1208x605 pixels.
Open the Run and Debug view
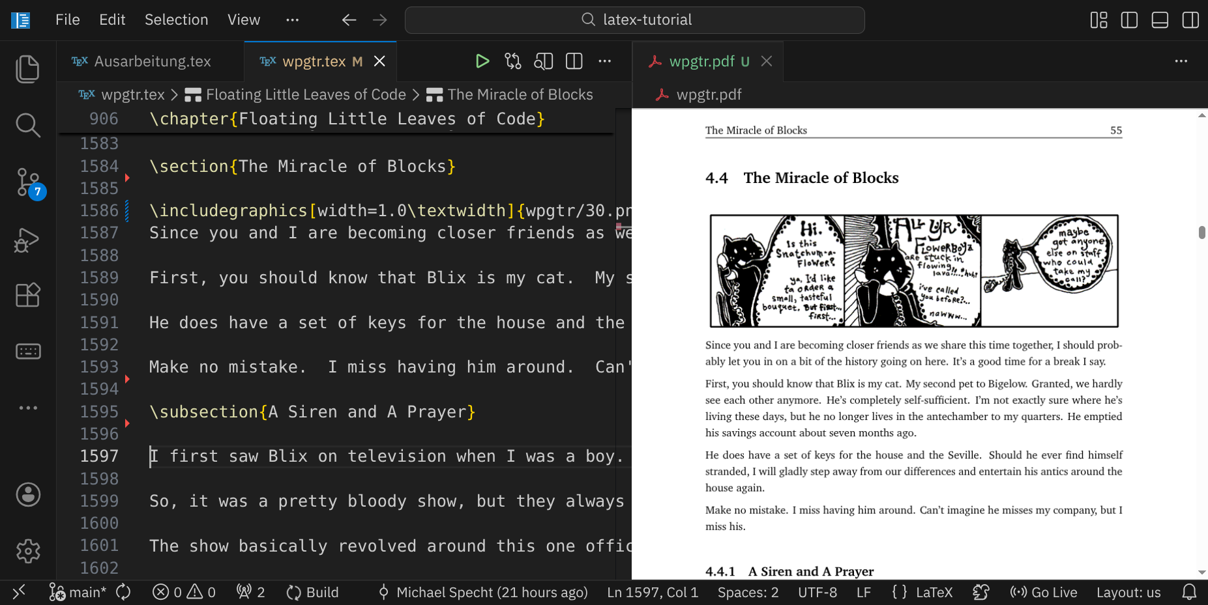(x=27, y=240)
